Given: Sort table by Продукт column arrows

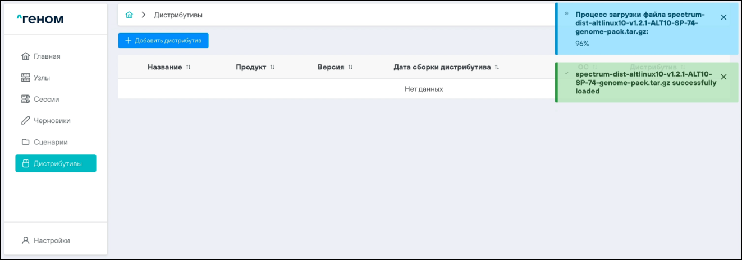Looking at the screenshot, I should (272, 67).
